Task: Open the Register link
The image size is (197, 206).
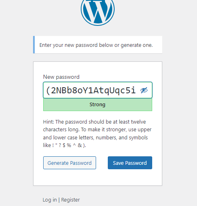Action: point(71,200)
